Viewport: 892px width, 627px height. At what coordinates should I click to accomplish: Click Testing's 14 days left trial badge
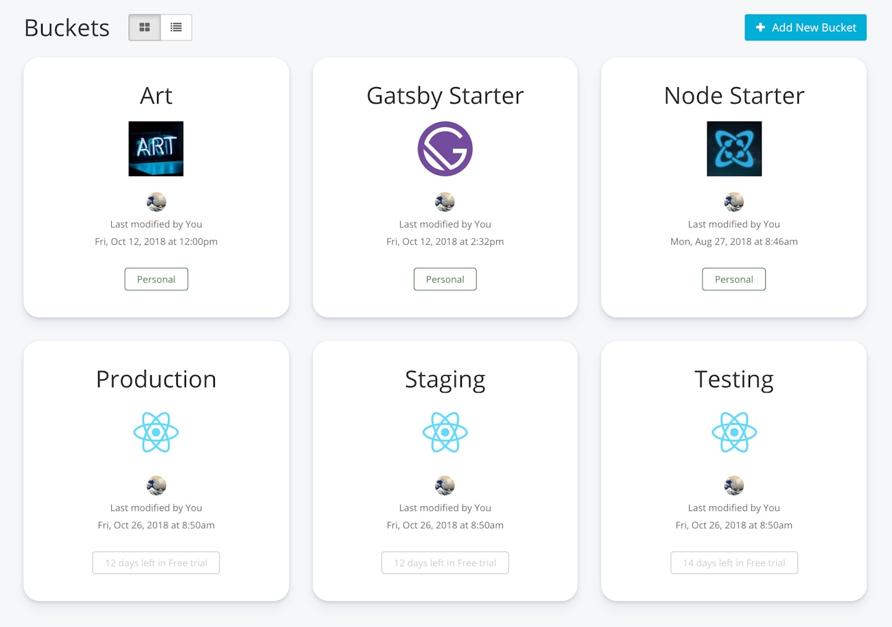733,563
